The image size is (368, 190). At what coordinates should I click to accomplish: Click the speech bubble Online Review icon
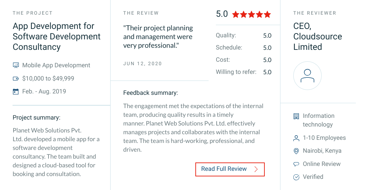(x=296, y=164)
